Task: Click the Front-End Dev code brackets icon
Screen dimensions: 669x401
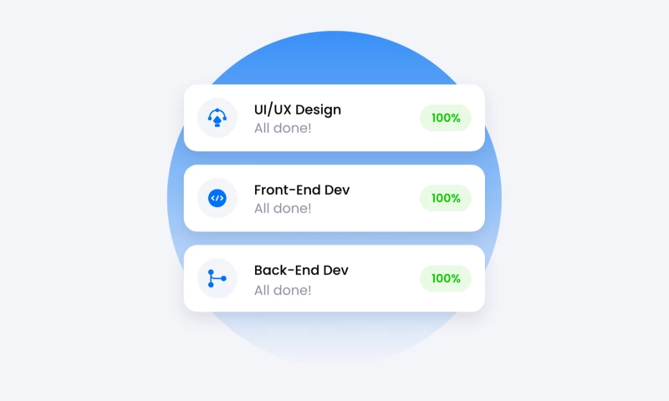Action: (x=217, y=198)
